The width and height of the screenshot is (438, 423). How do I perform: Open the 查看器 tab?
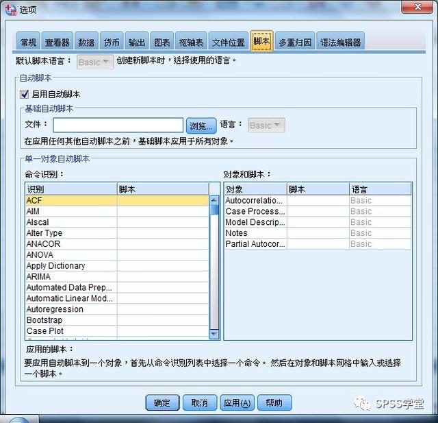click(57, 42)
